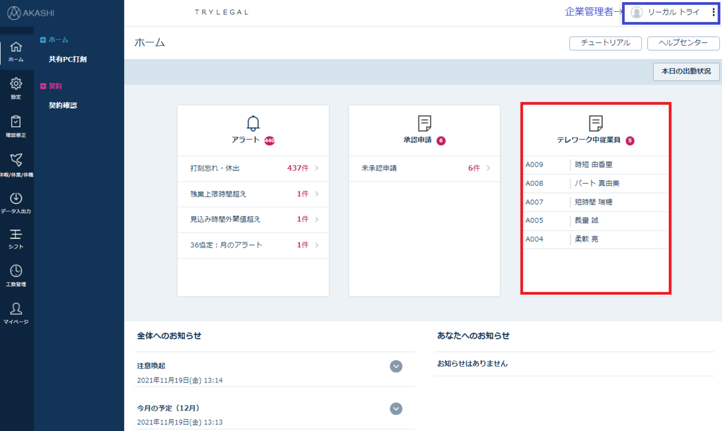Open 見込み時間外閾値超え alert chevron
The image size is (722, 431).
[x=317, y=219]
